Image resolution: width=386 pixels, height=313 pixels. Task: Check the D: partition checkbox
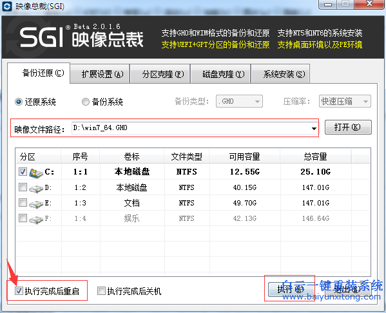pos(23,187)
